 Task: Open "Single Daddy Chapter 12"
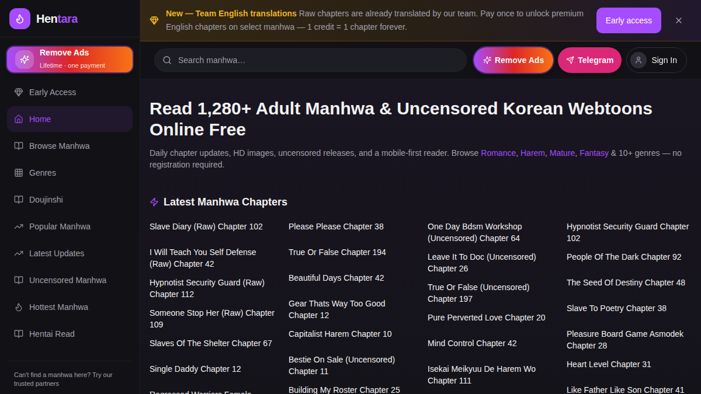(195, 369)
